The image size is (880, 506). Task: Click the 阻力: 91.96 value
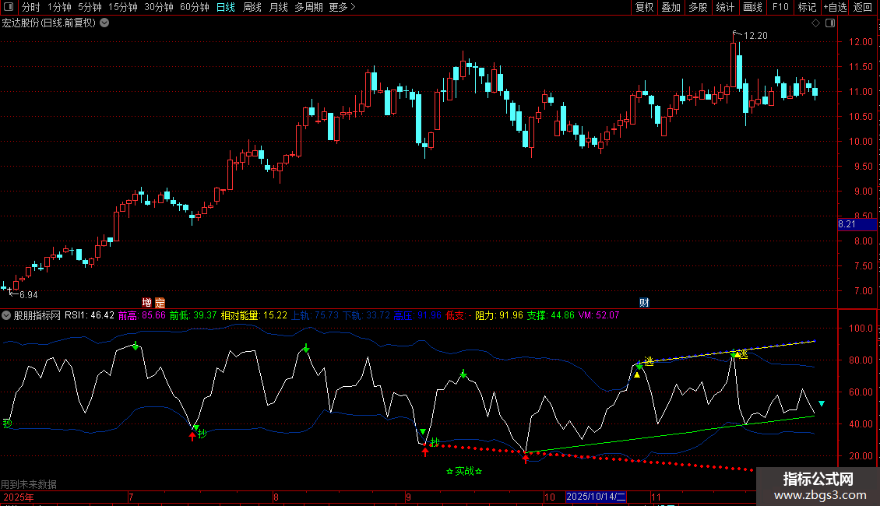pyautogui.click(x=499, y=315)
